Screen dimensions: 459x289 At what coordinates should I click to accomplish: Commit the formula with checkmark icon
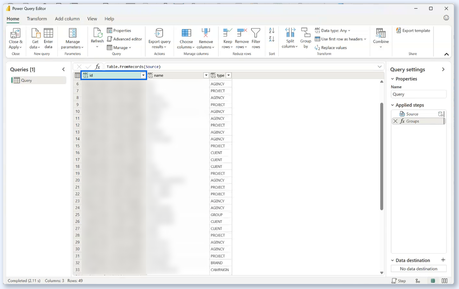88,67
